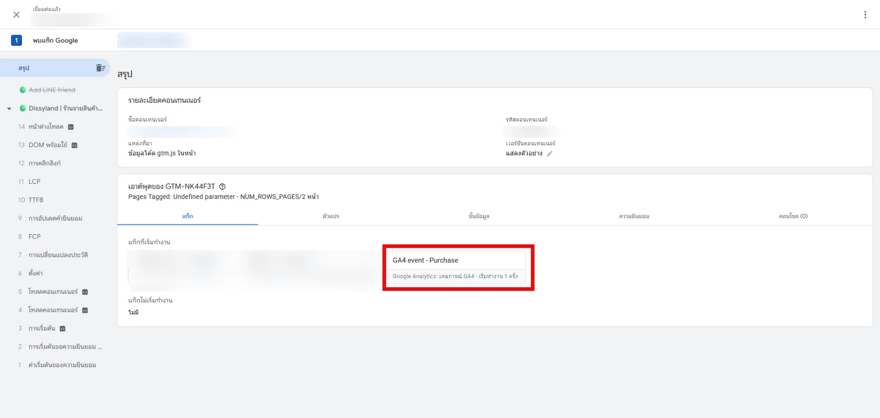This screenshot has width=880, height=418.
Task: Click the code icon beside การเริ่มต้น event 3
Action: pos(63,329)
